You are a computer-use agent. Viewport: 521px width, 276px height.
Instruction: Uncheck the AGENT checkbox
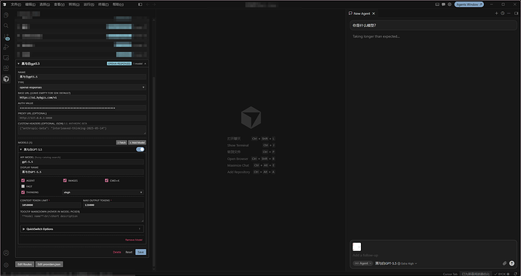[23, 180]
